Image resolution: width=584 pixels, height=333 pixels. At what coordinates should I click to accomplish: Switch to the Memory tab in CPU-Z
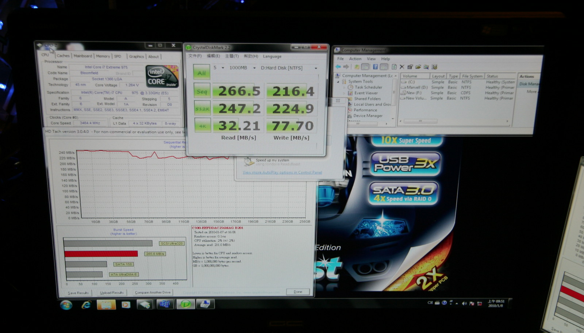(103, 56)
